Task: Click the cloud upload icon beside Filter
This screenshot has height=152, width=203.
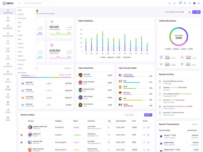Action: pyautogui.click(x=189, y=12)
